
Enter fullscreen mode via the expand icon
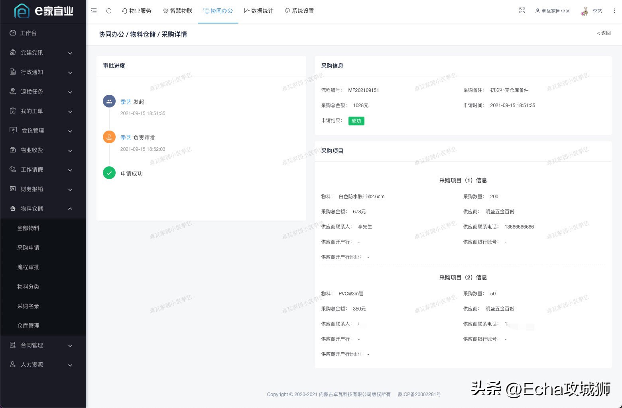[x=522, y=11]
